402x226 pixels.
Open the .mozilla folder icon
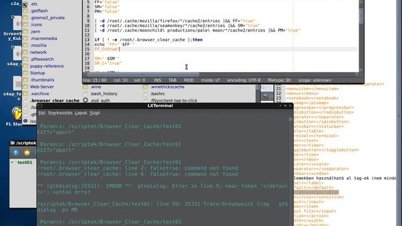[x=25, y=46]
